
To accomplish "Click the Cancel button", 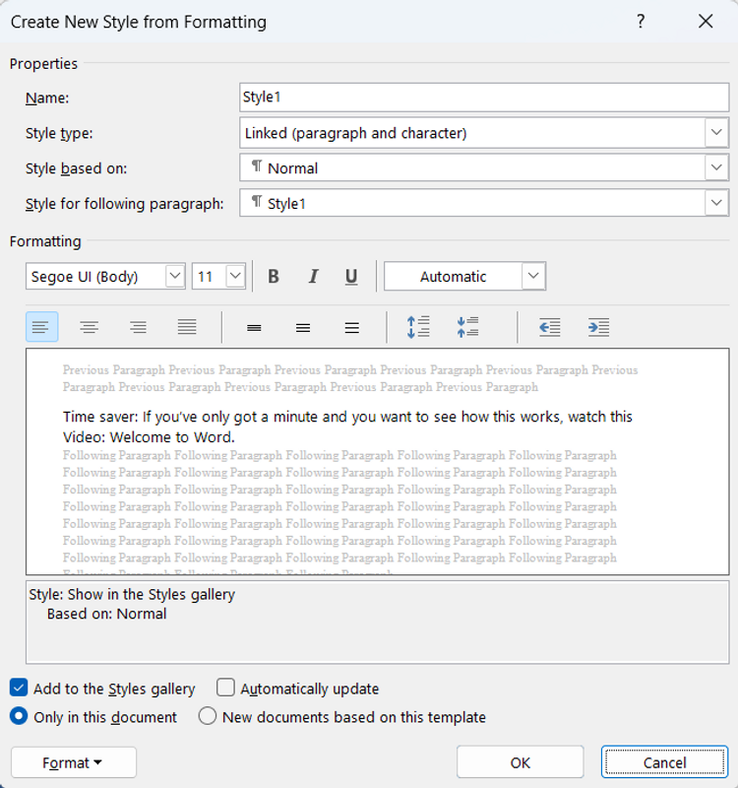I will [665, 762].
